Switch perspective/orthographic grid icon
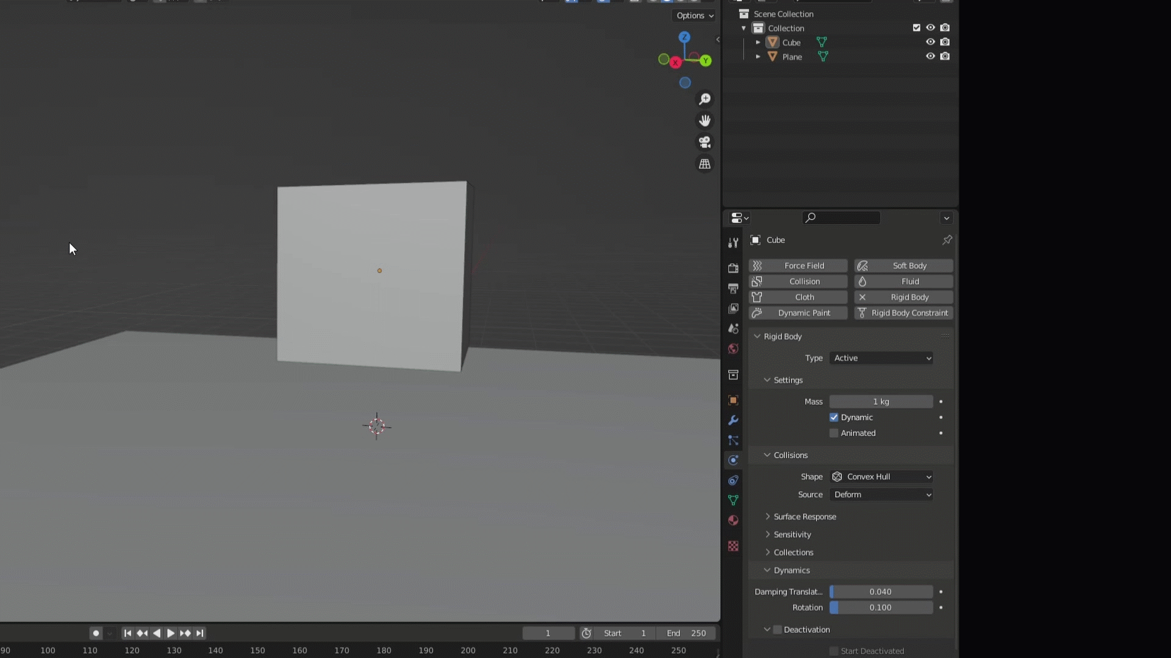The width and height of the screenshot is (1171, 658). [x=704, y=164]
